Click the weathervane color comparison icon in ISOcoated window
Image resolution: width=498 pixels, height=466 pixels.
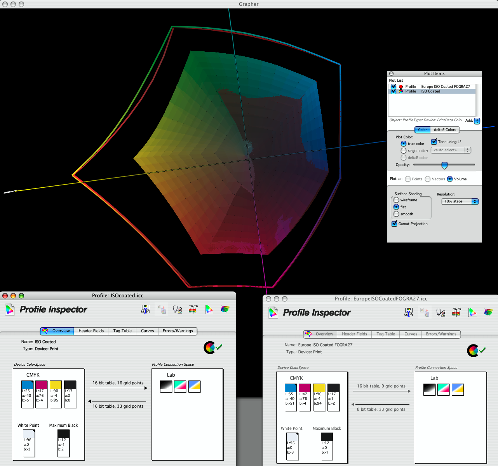coord(193,309)
